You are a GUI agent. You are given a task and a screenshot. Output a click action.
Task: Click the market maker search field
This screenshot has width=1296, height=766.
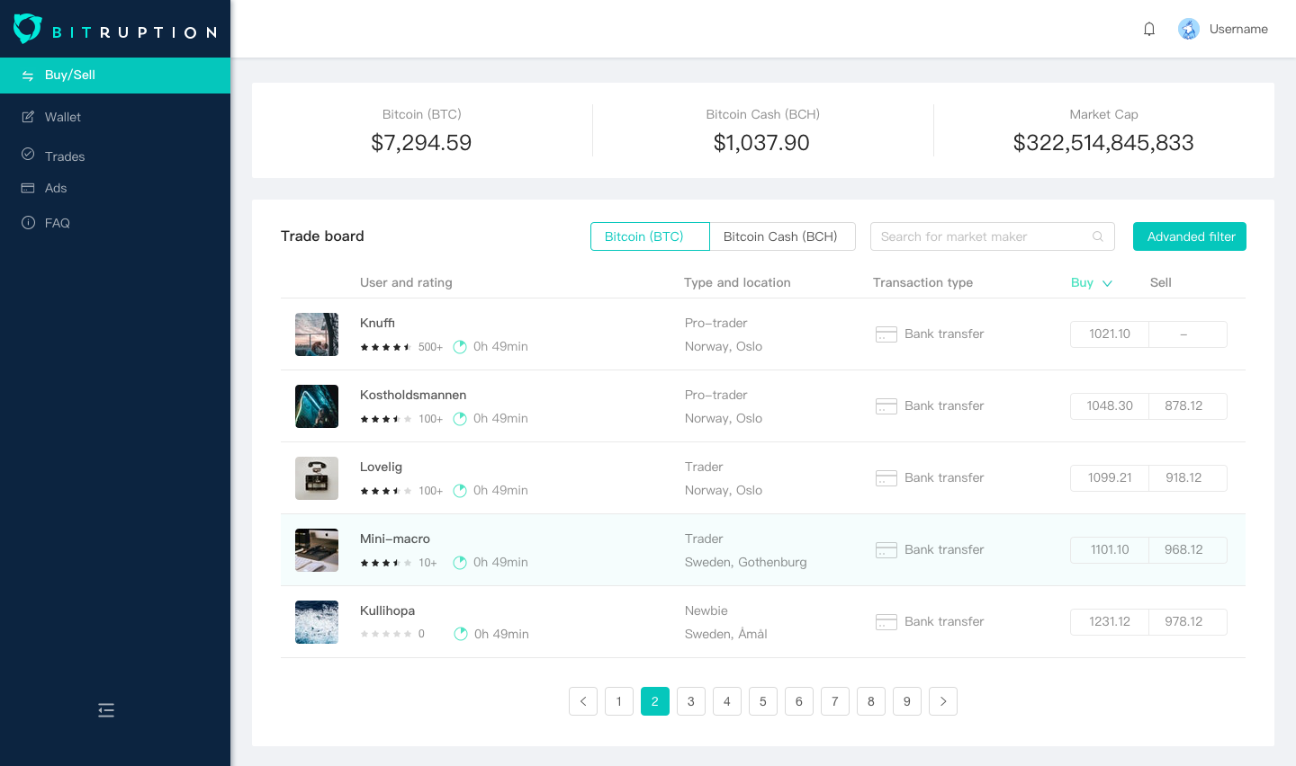coord(981,236)
